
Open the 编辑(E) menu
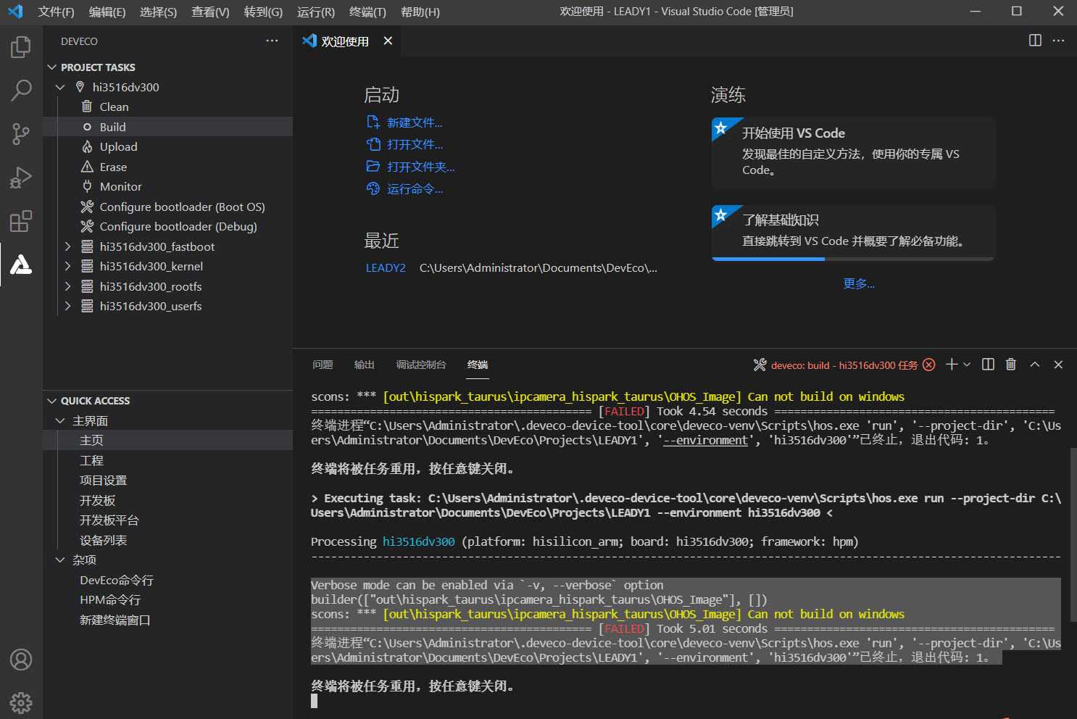point(107,12)
